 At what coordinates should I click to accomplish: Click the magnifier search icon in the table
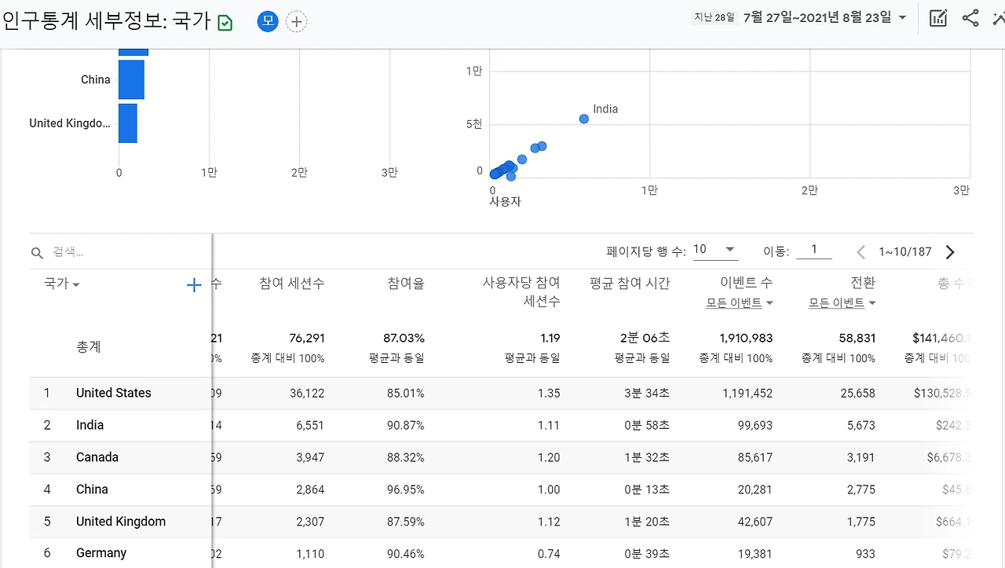click(37, 253)
